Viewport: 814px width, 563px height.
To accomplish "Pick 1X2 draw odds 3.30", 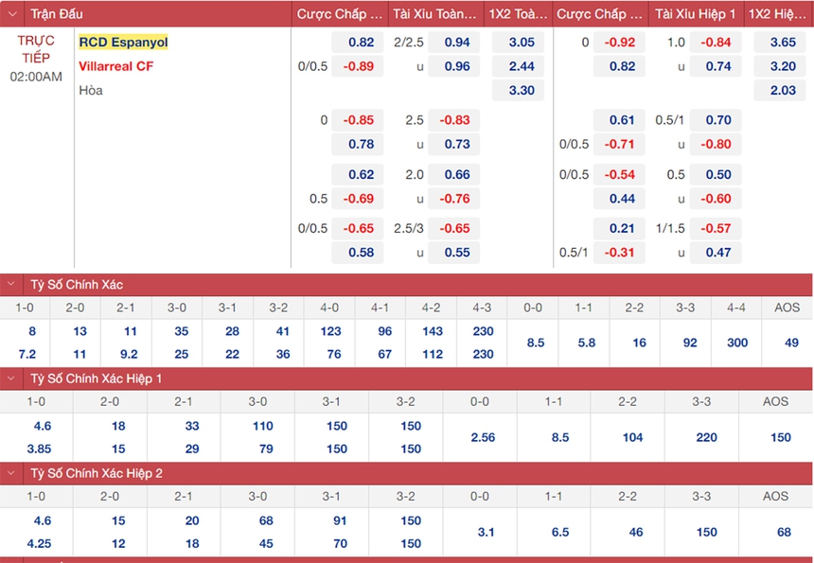I will click(x=521, y=91).
